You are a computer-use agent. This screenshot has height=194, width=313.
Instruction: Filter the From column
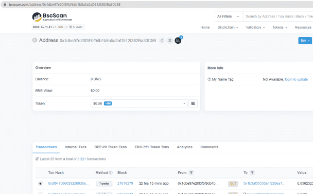[x=191, y=172]
